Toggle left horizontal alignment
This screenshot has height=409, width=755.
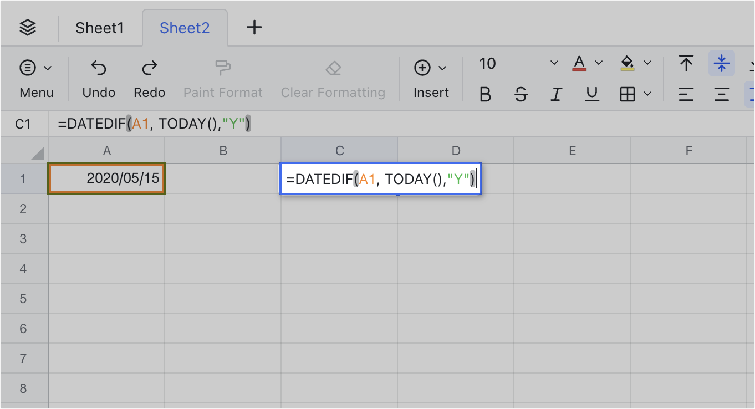686,94
